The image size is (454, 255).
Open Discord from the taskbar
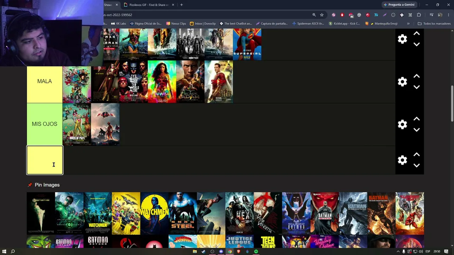221,251
